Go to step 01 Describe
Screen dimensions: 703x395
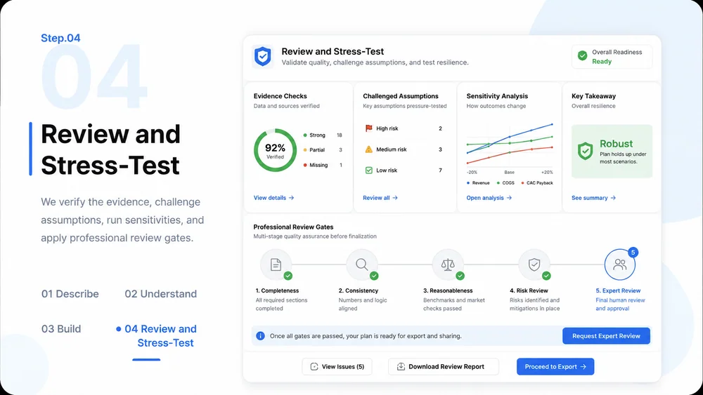[70, 294]
